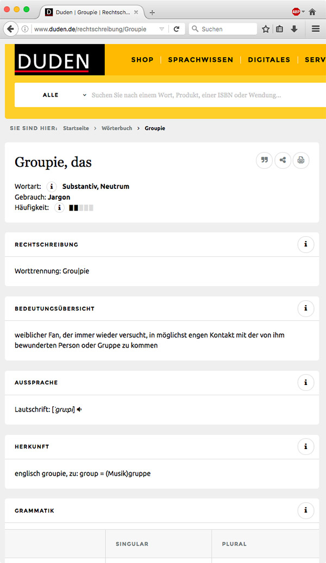The height and width of the screenshot is (563, 326).
Task: Click the HERKUNFT section heading
Action: [x=32, y=447]
